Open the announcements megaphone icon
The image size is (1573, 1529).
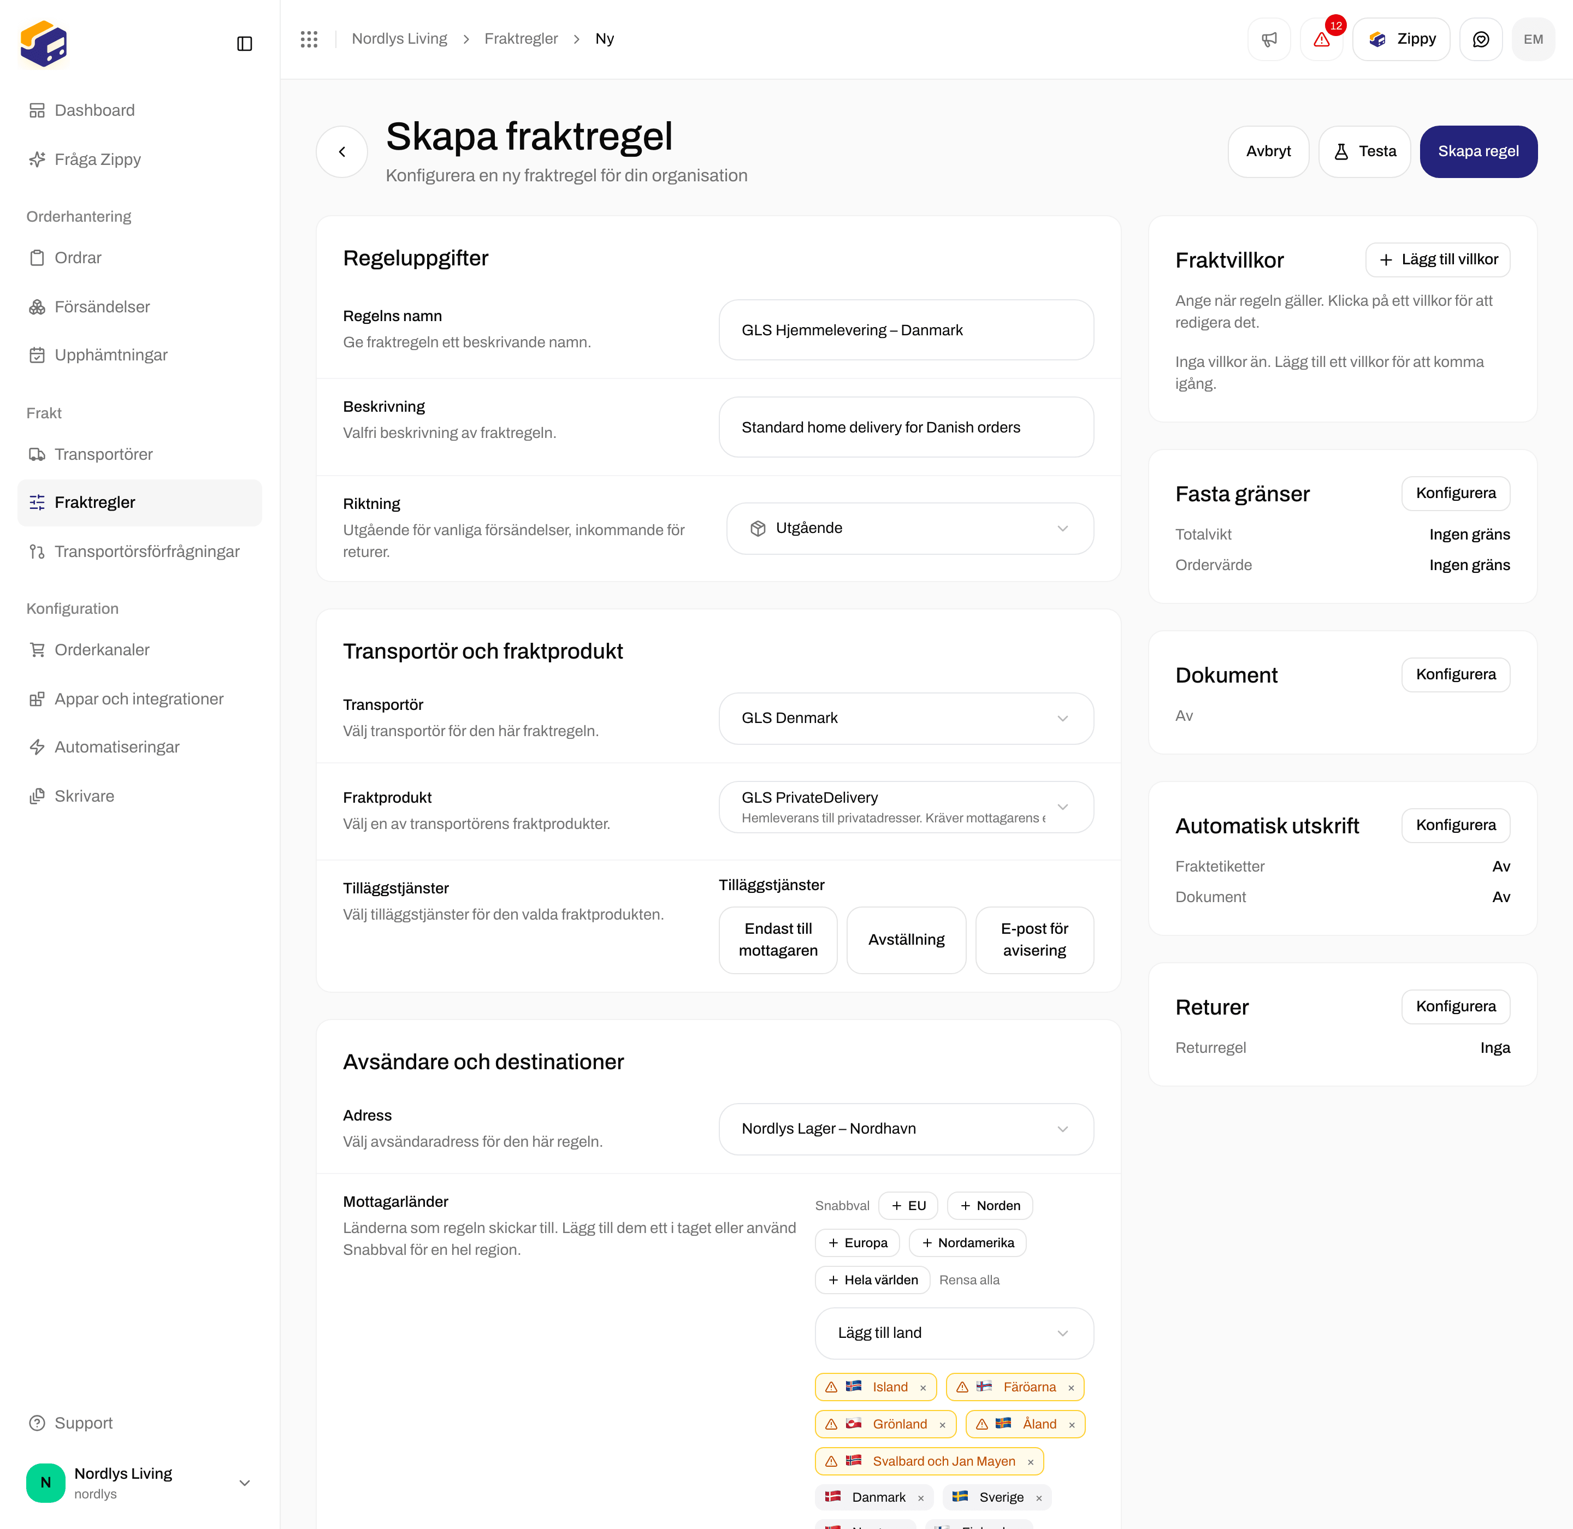[1269, 39]
